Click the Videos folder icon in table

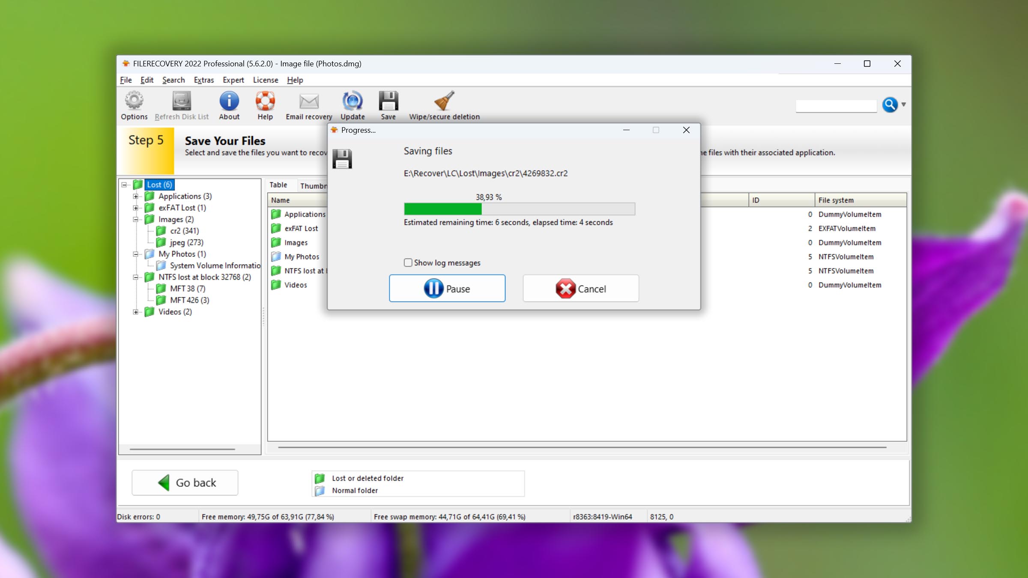tap(276, 285)
